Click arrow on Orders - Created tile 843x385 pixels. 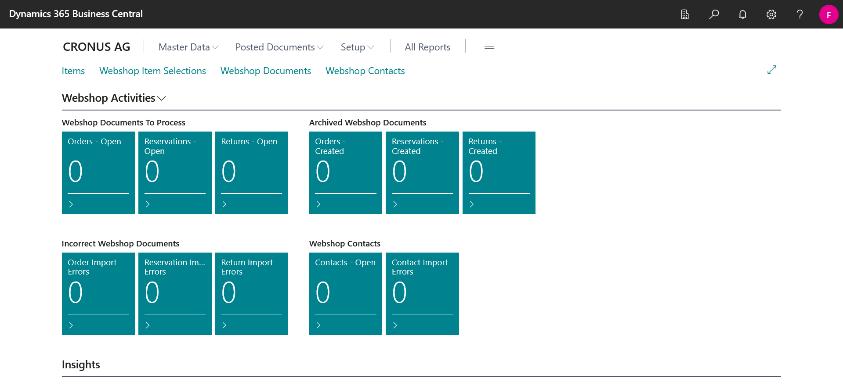[x=318, y=204]
